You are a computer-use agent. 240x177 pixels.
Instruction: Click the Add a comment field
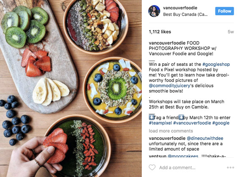point(177,168)
